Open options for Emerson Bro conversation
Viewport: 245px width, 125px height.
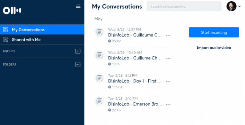tap(168, 105)
